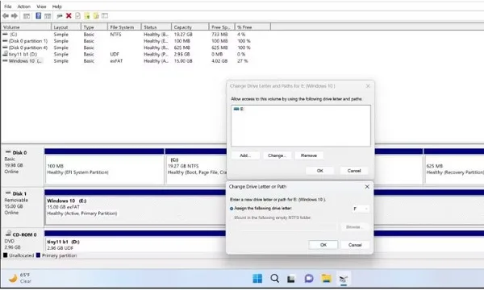Open the Chat app from taskbar
The image size is (484, 290).
[309, 278]
